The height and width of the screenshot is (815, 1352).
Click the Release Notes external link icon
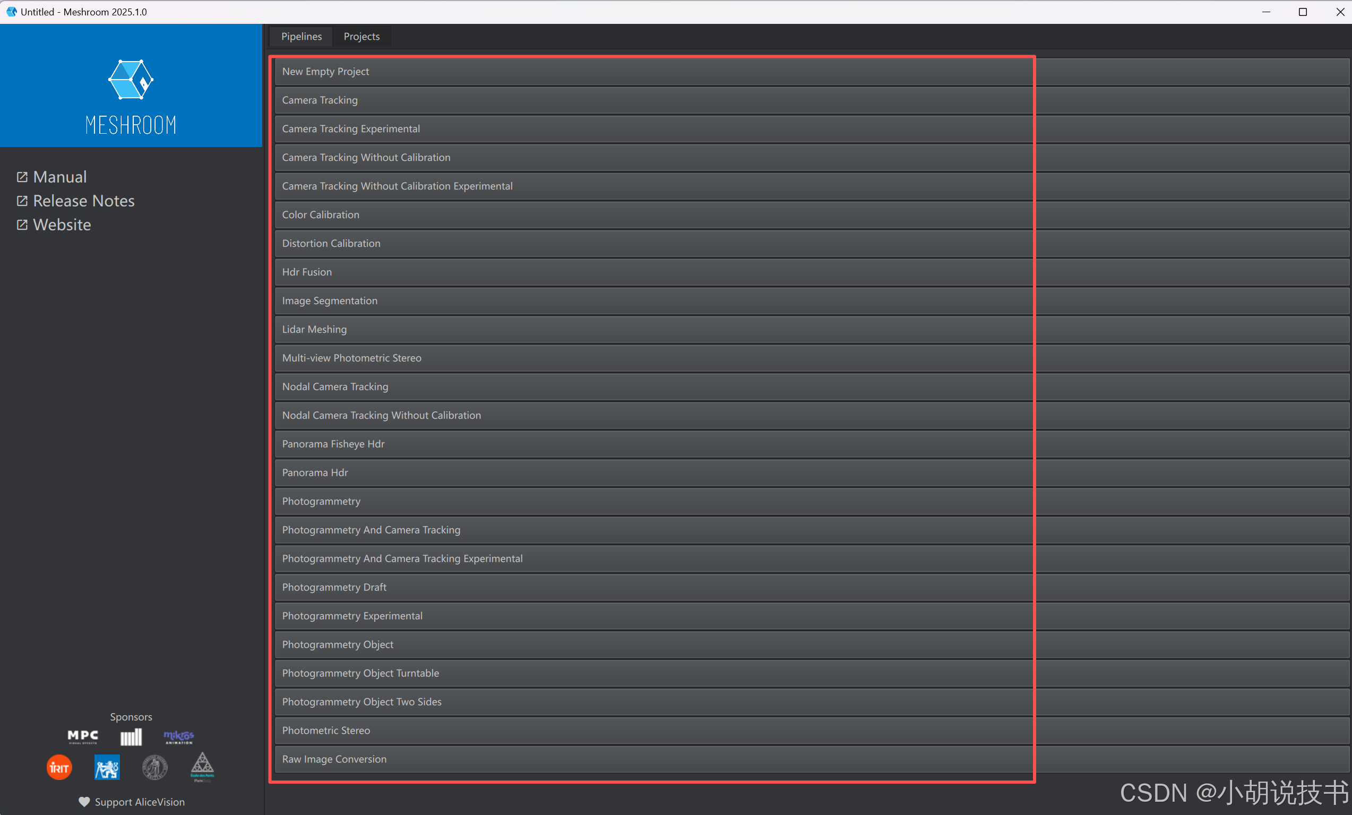22,201
